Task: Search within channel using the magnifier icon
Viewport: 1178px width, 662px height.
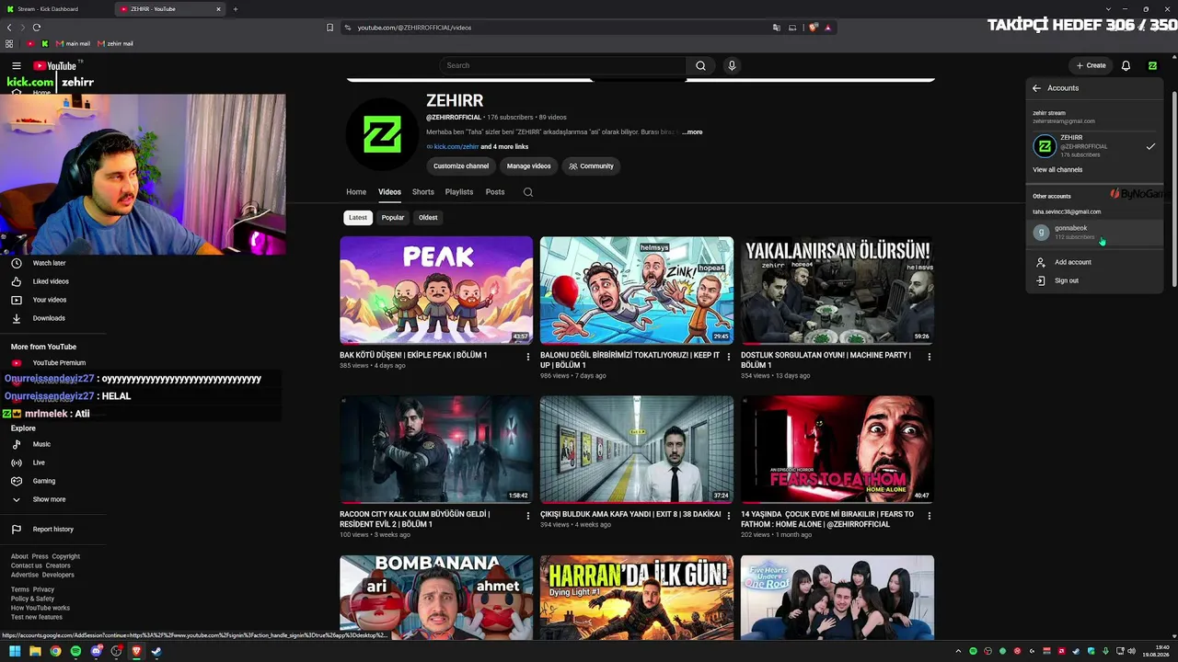Action: point(527,192)
